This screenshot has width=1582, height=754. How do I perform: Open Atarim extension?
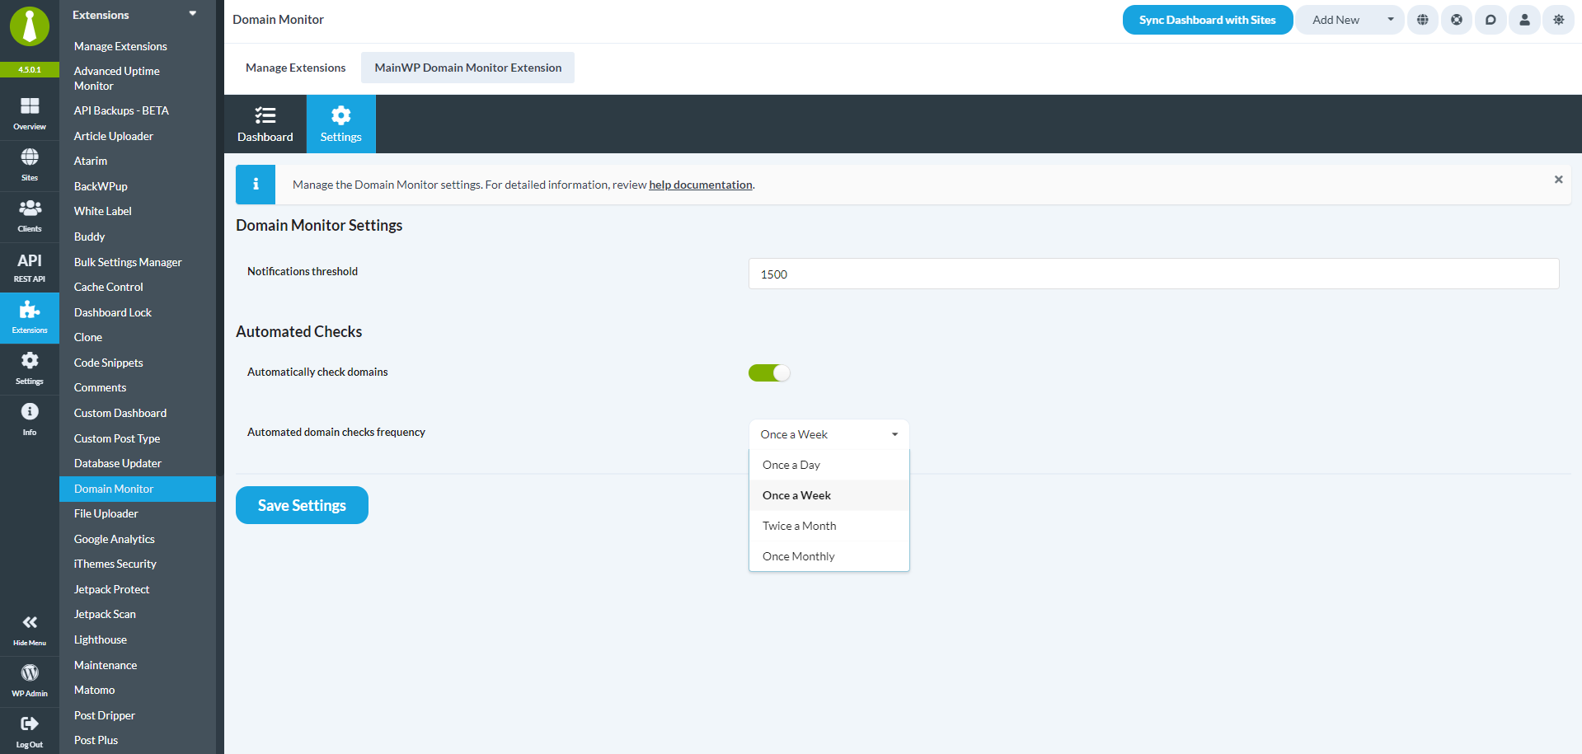pos(91,161)
